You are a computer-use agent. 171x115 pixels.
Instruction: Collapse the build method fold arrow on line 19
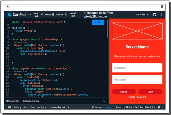point(10,74)
